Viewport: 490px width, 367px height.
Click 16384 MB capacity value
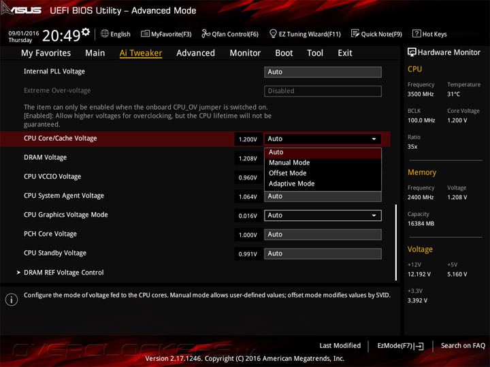(421, 224)
